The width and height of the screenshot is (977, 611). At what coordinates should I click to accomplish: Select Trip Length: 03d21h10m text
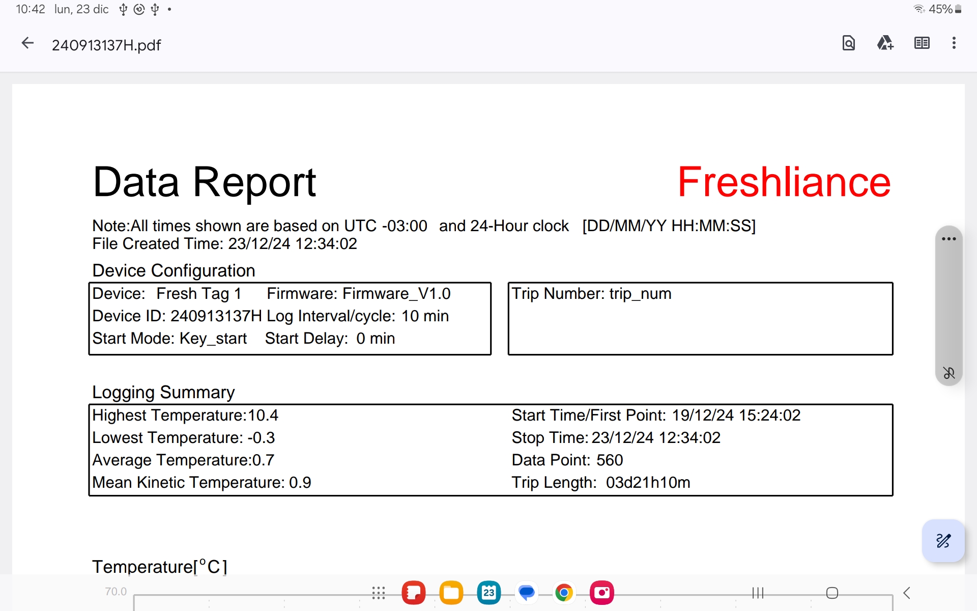(x=601, y=483)
